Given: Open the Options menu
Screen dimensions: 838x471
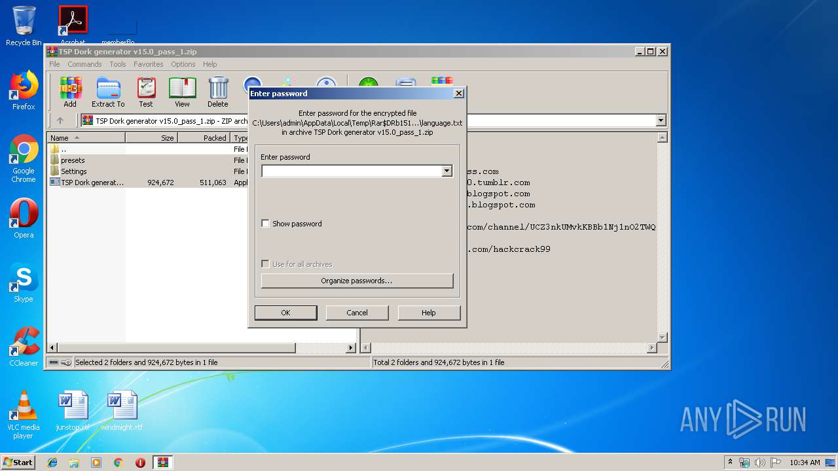Looking at the screenshot, I should point(183,64).
